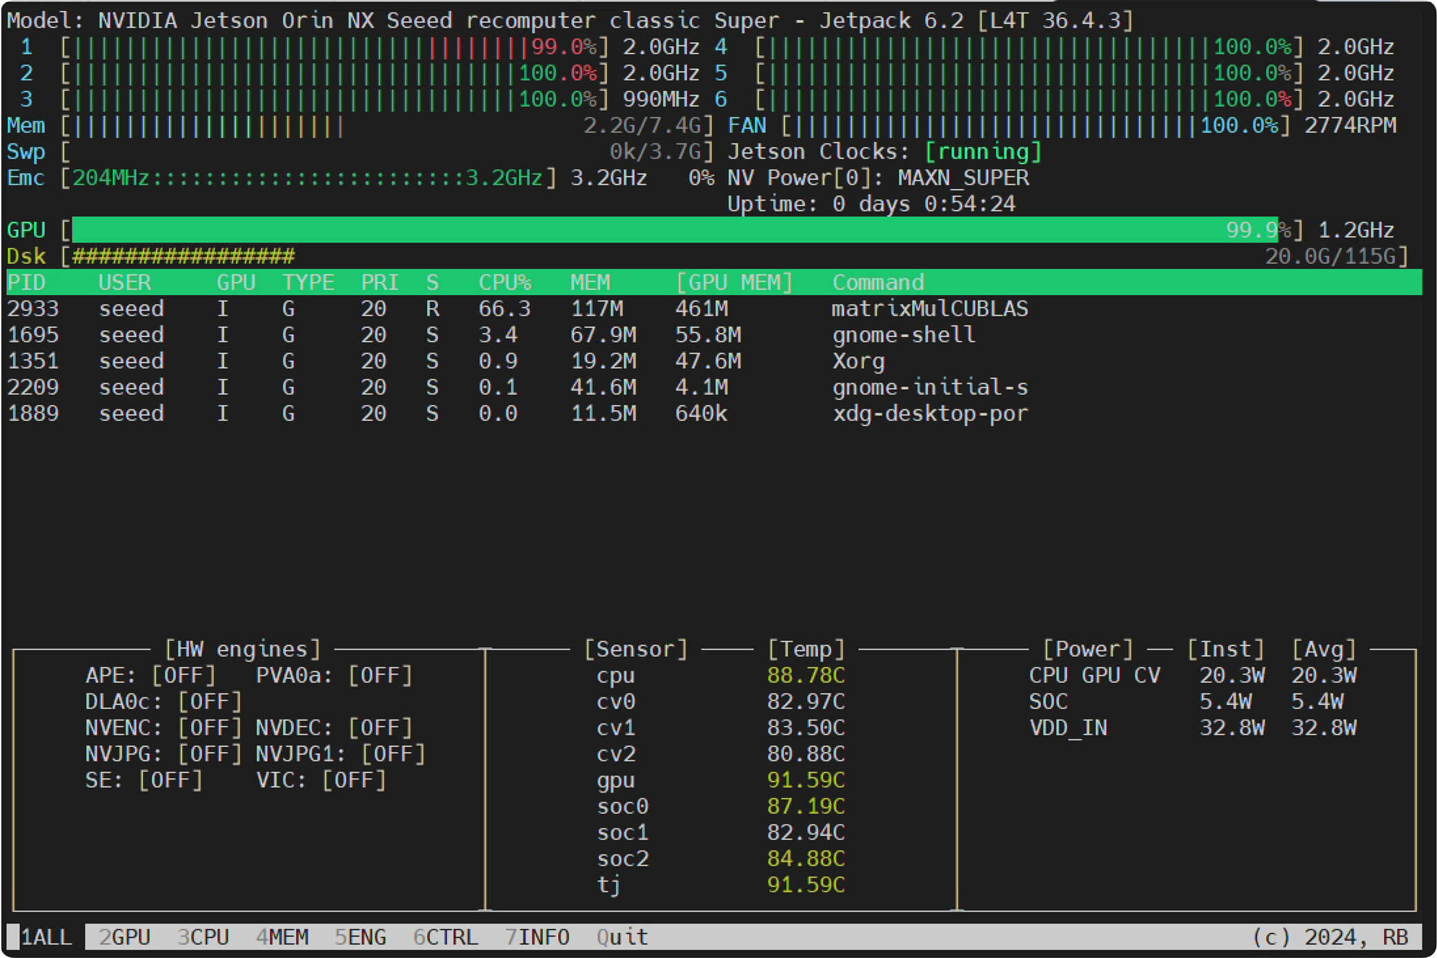The image size is (1437, 958).
Task: Click the NVENC OFF status indicator
Action: (210, 728)
